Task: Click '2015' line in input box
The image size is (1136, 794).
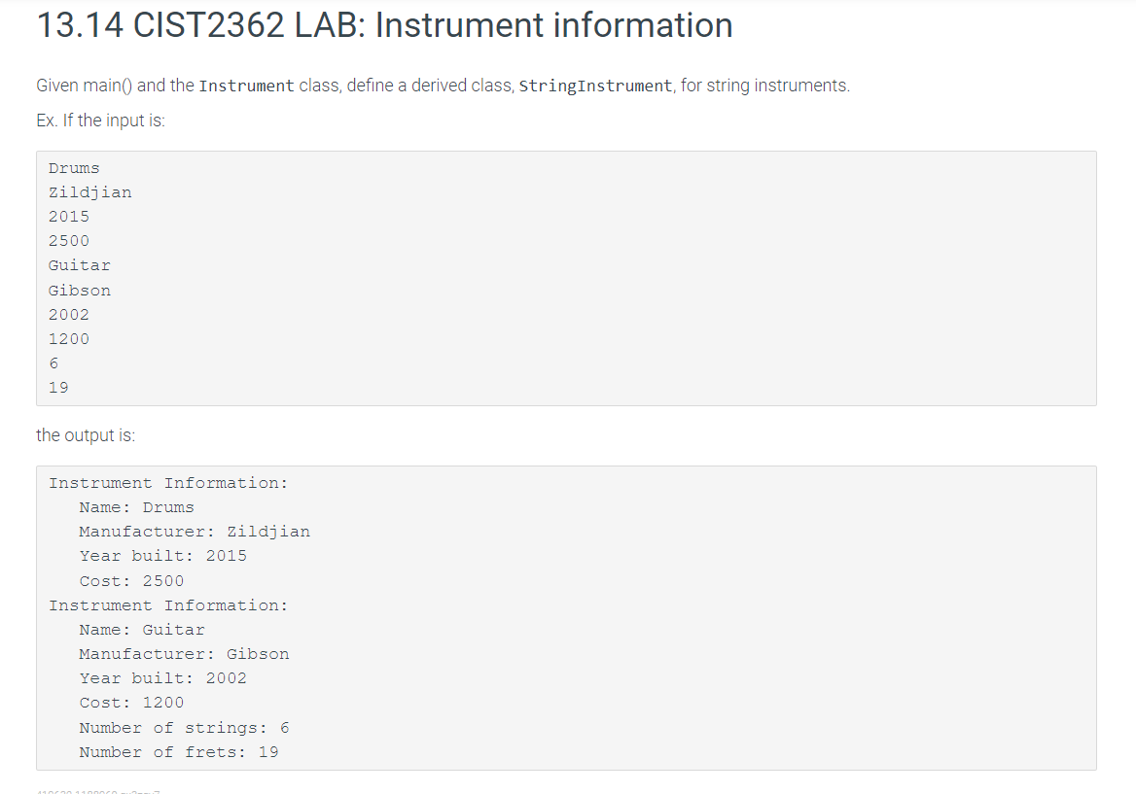Action: (x=69, y=217)
